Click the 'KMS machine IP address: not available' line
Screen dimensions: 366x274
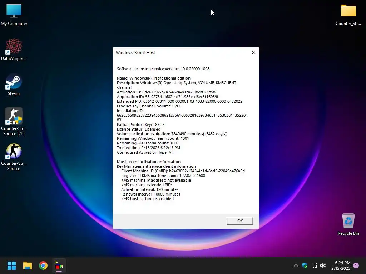[156, 180]
